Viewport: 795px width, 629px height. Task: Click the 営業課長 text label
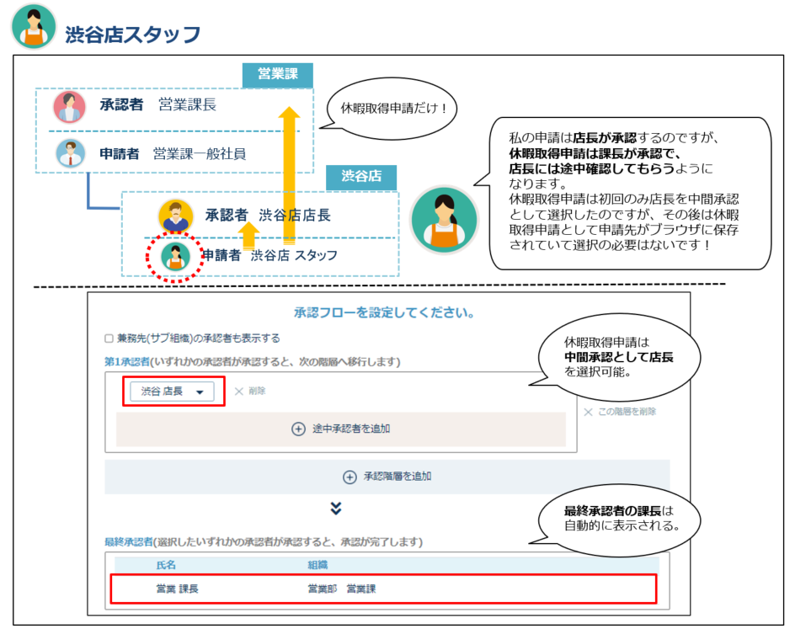[188, 105]
